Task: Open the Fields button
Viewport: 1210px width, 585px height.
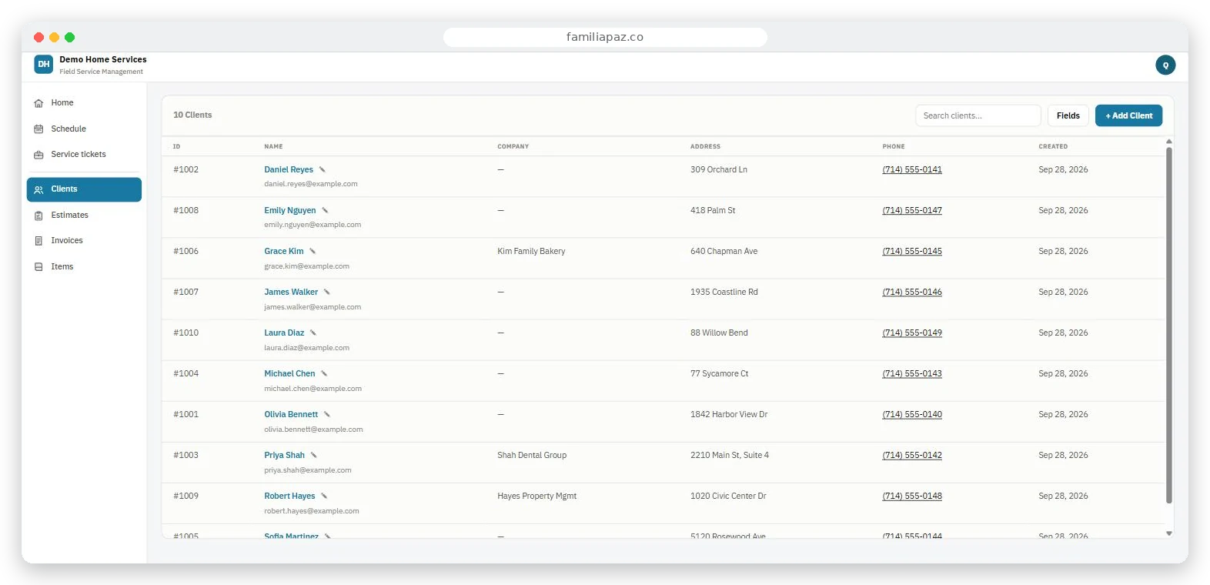Action: click(1068, 115)
